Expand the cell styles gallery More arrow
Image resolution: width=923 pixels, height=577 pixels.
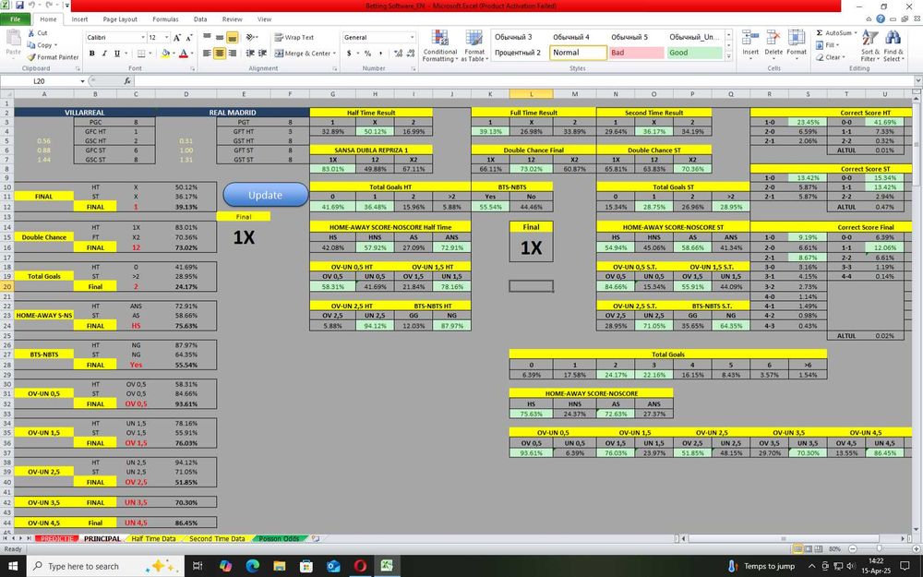[x=729, y=57]
